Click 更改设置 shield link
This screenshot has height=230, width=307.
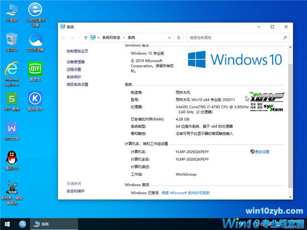click(260, 151)
